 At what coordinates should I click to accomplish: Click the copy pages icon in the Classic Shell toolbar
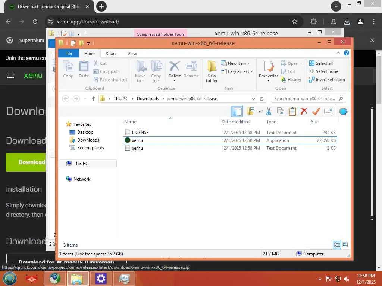(x=281, y=111)
